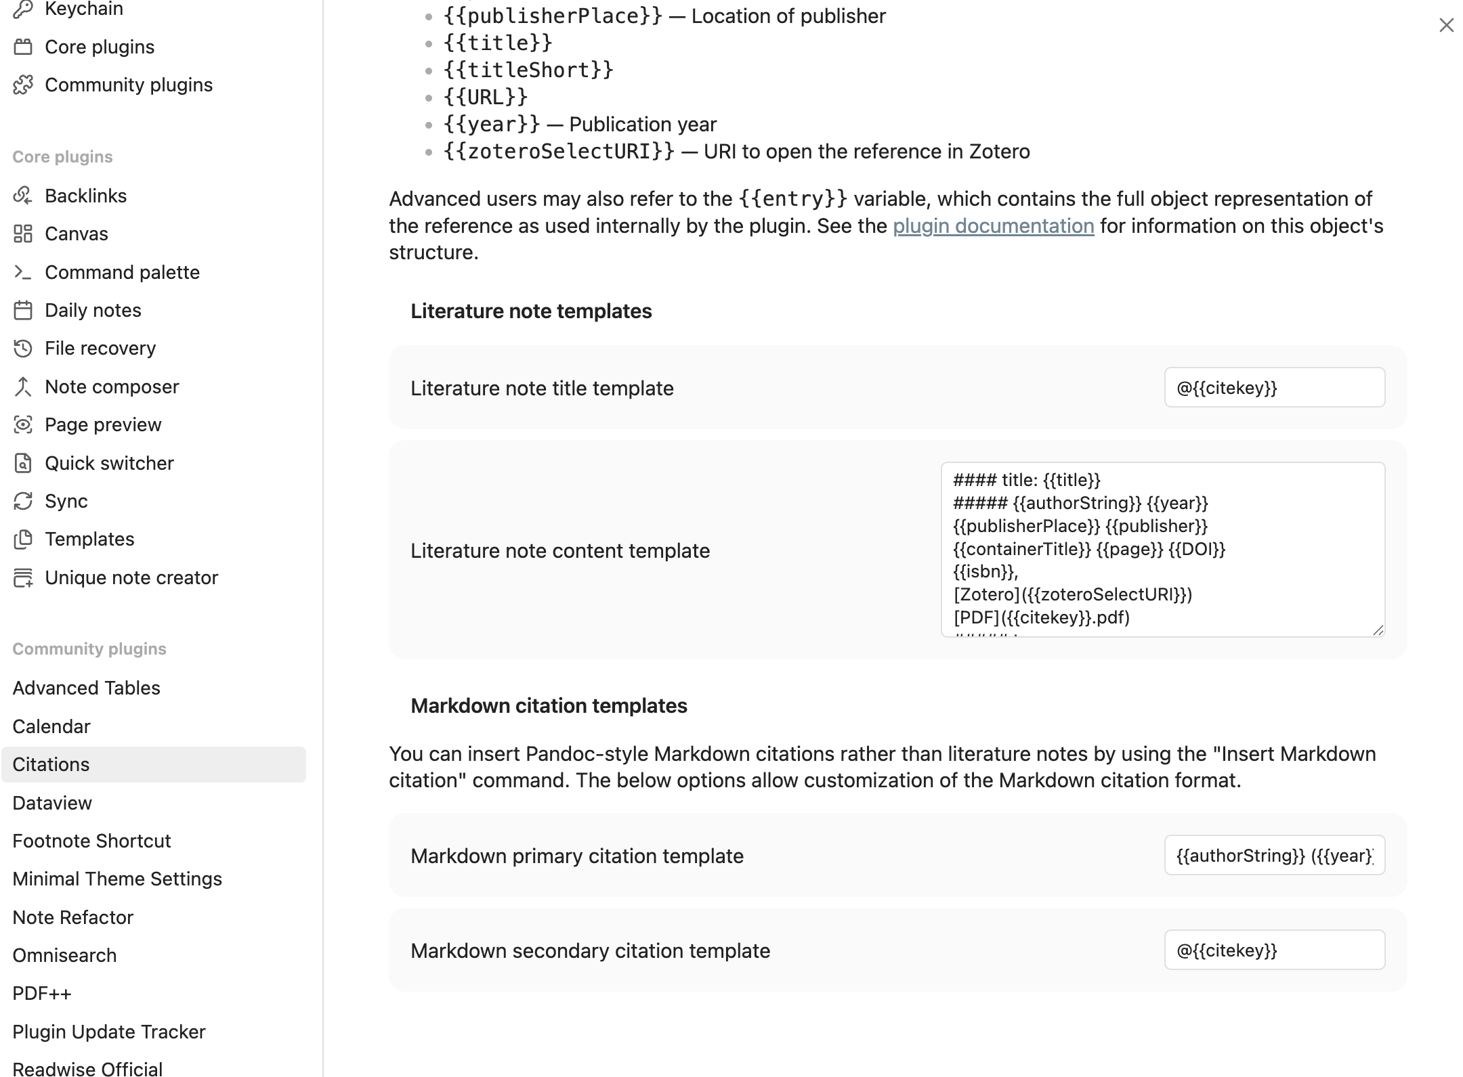Viewport: 1463px width, 1077px height.
Task: Close the settings dialog
Action: (x=1446, y=25)
